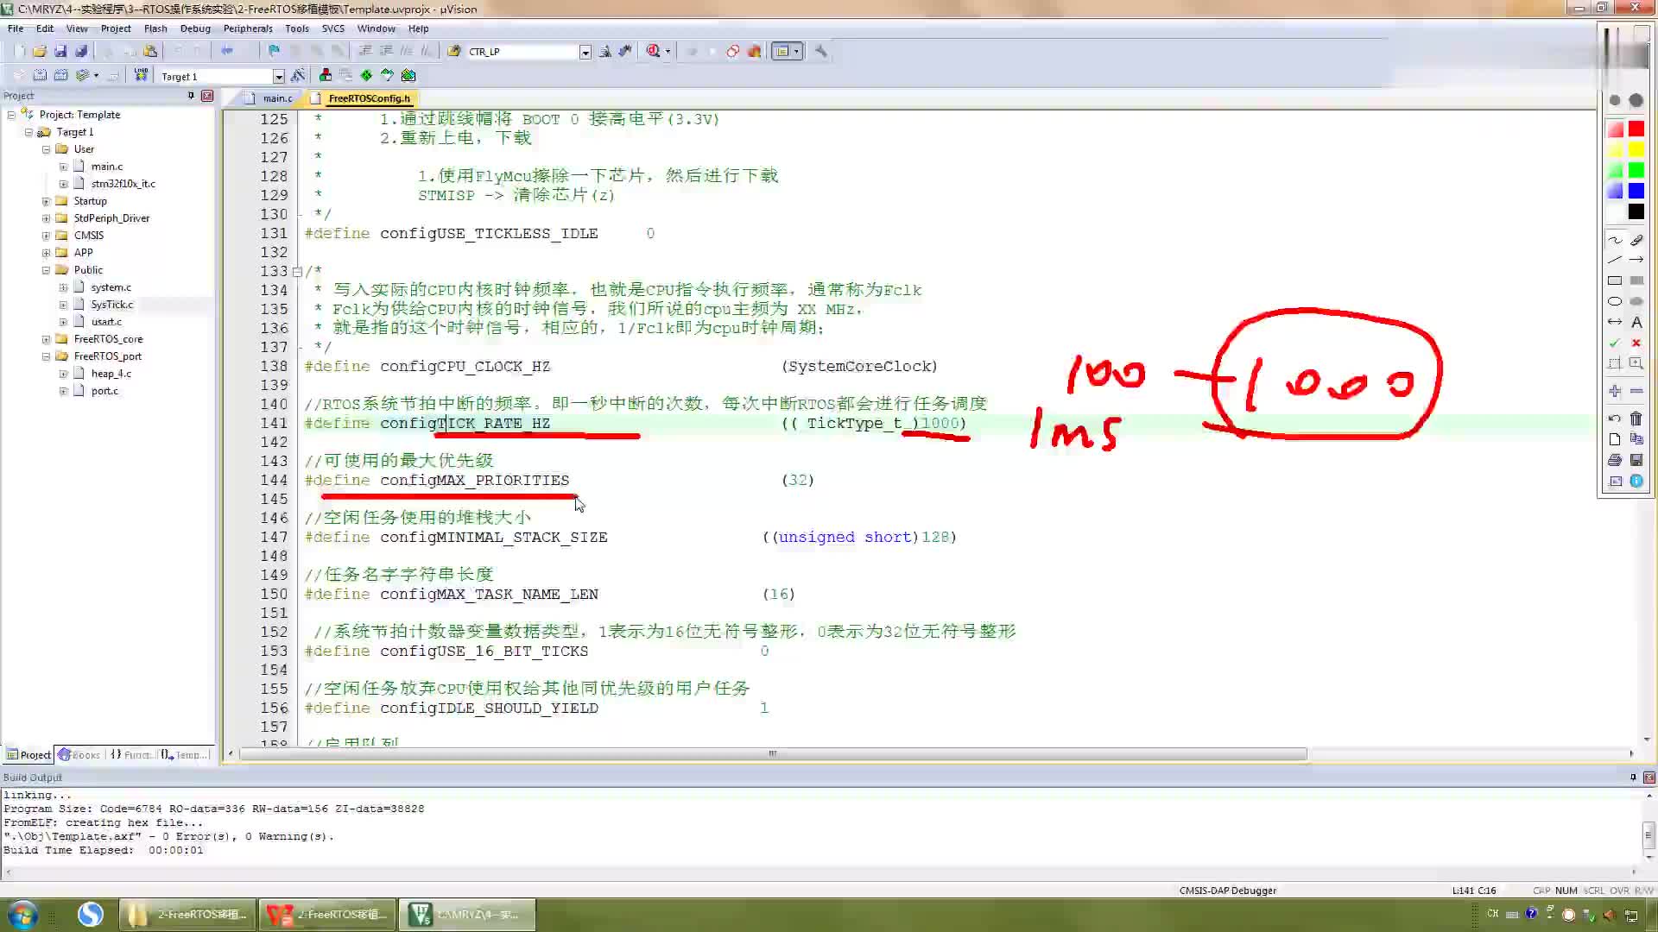Screen dimensions: 1658x932
Task: Download to flash with the LOAD icon
Action: point(141,75)
